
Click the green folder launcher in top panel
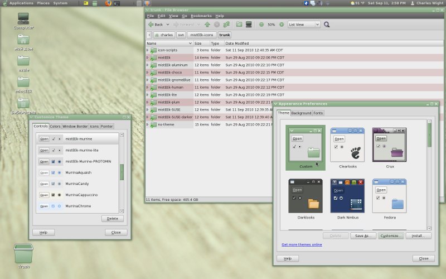coord(95,3)
